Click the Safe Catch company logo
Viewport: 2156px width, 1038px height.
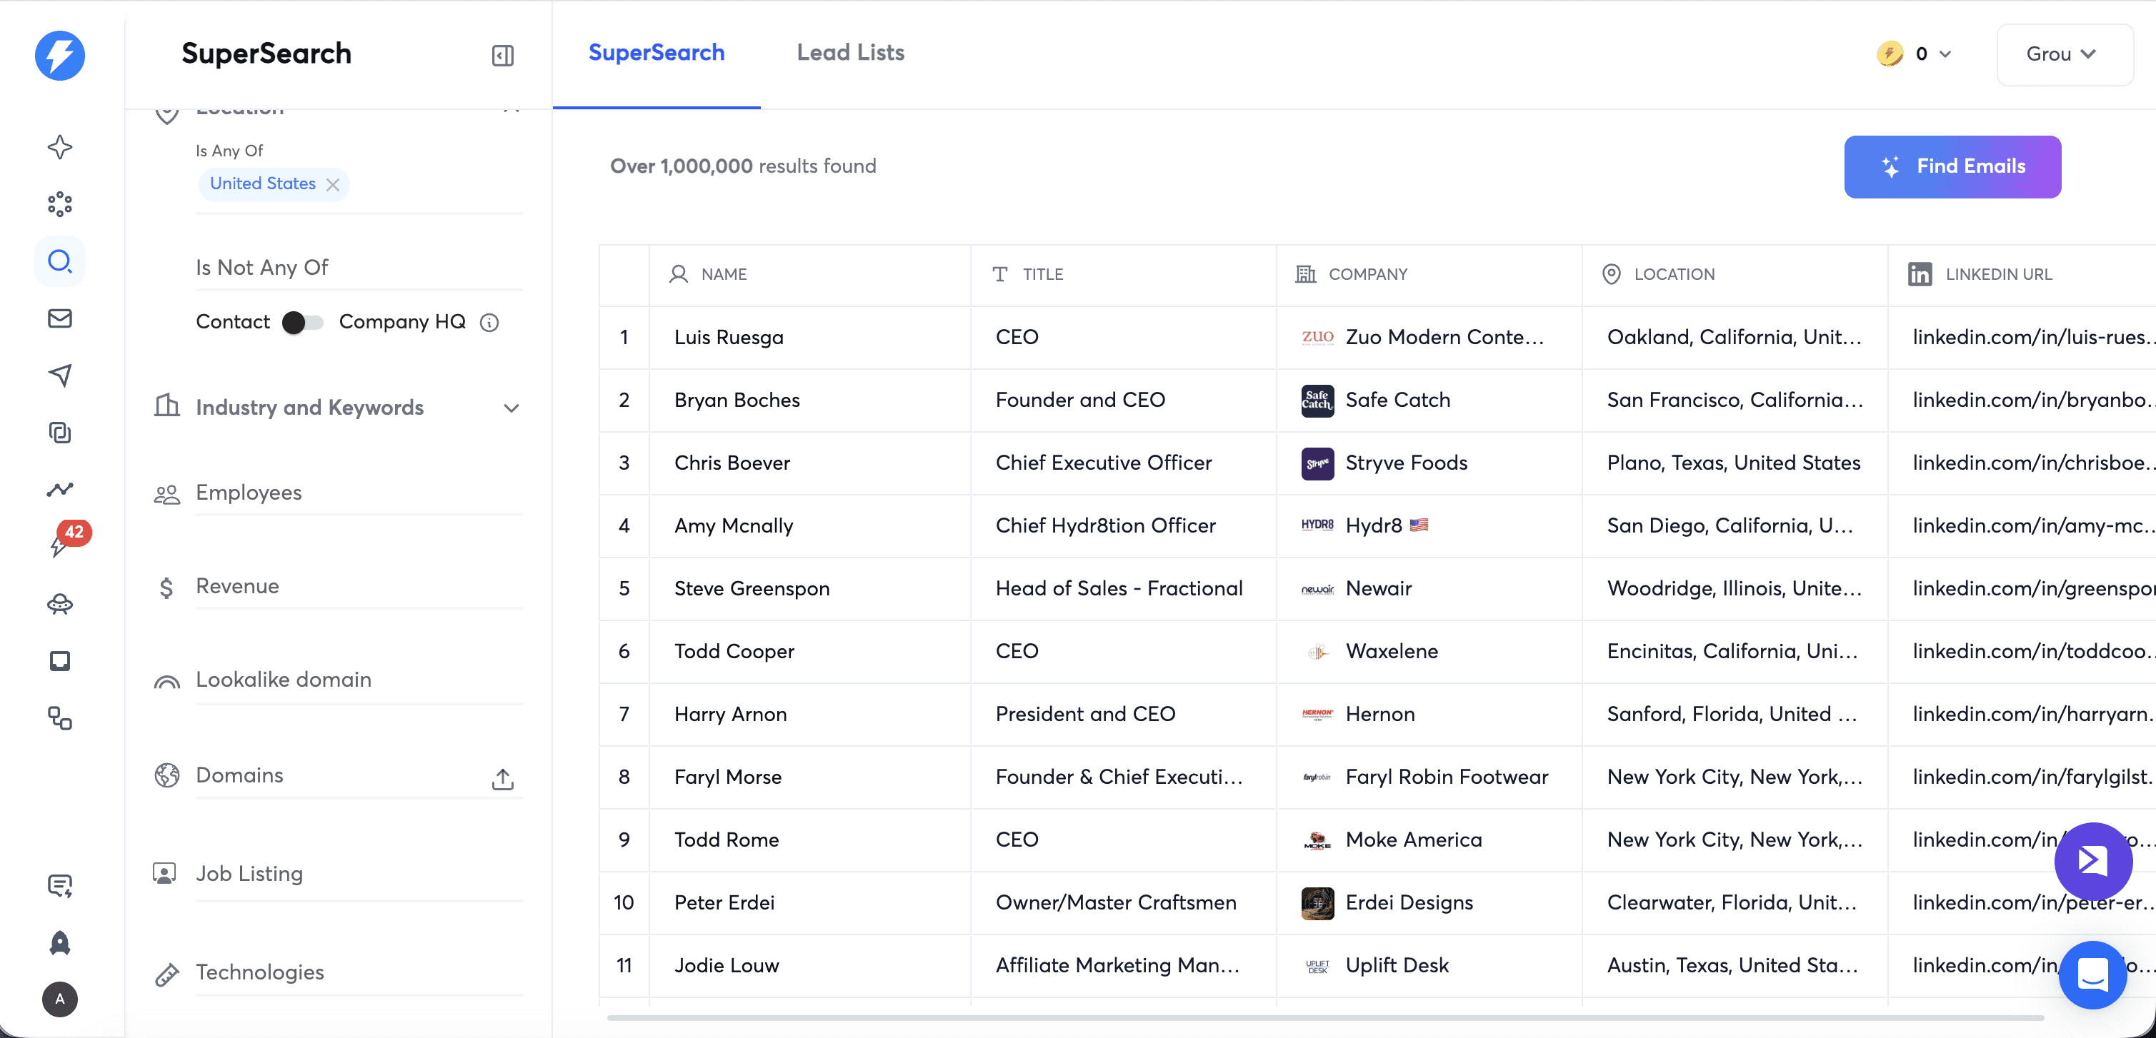coord(1317,400)
